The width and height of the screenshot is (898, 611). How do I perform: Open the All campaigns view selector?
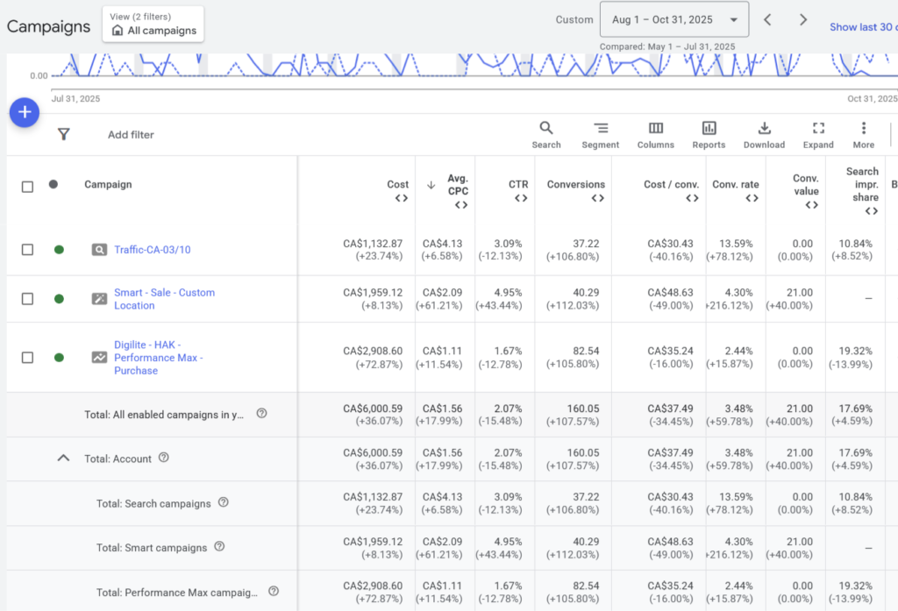tap(153, 24)
